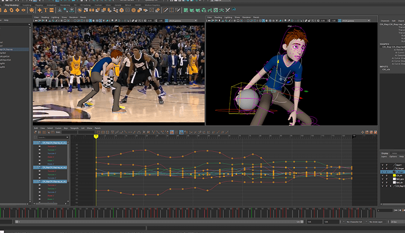Open the Layers menu in Layer Editor
405x233 pixels.
384,157
